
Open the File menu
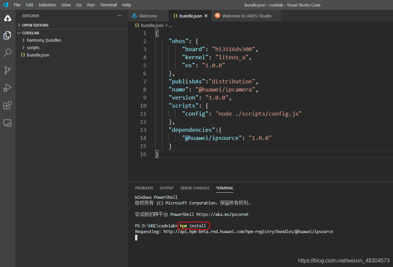point(17,5)
